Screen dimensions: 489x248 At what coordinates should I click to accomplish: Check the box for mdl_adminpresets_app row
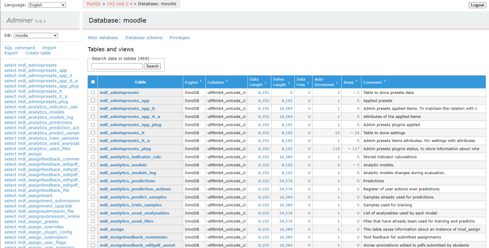pos(93,100)
